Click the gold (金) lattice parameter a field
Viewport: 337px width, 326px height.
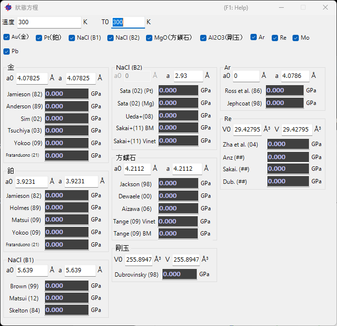(x=81, y=78)
